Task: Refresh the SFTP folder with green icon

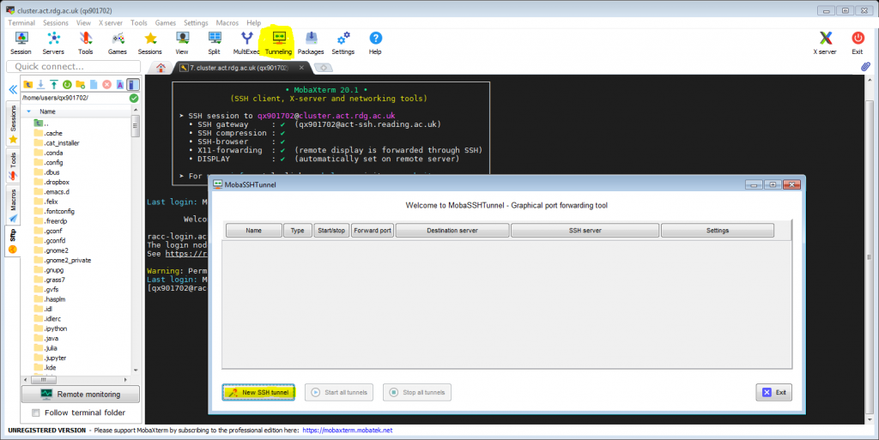Action: click(x=67, y=84)
